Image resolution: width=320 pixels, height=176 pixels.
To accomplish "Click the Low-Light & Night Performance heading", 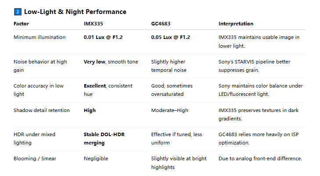I will (75, 12).
